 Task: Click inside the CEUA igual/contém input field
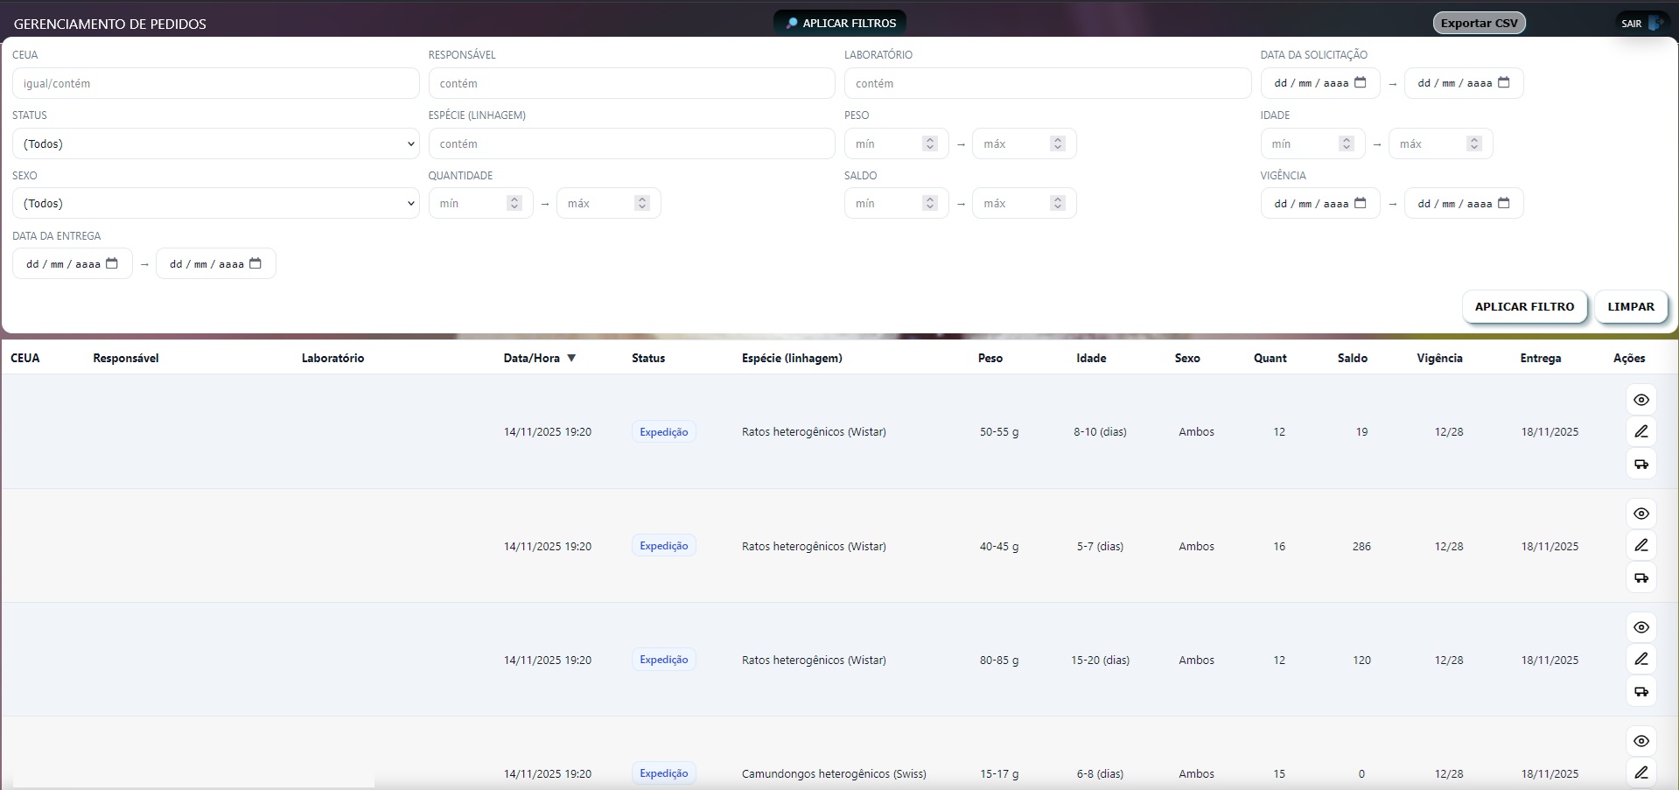(215, 82)
